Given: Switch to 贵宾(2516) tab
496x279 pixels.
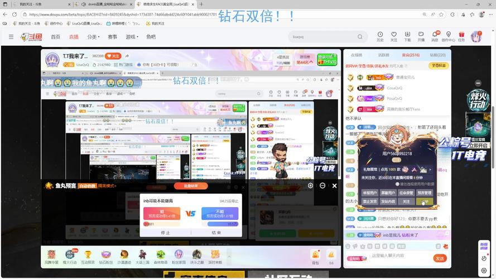Looking at the screenshot, I should [x=411, y=55].
